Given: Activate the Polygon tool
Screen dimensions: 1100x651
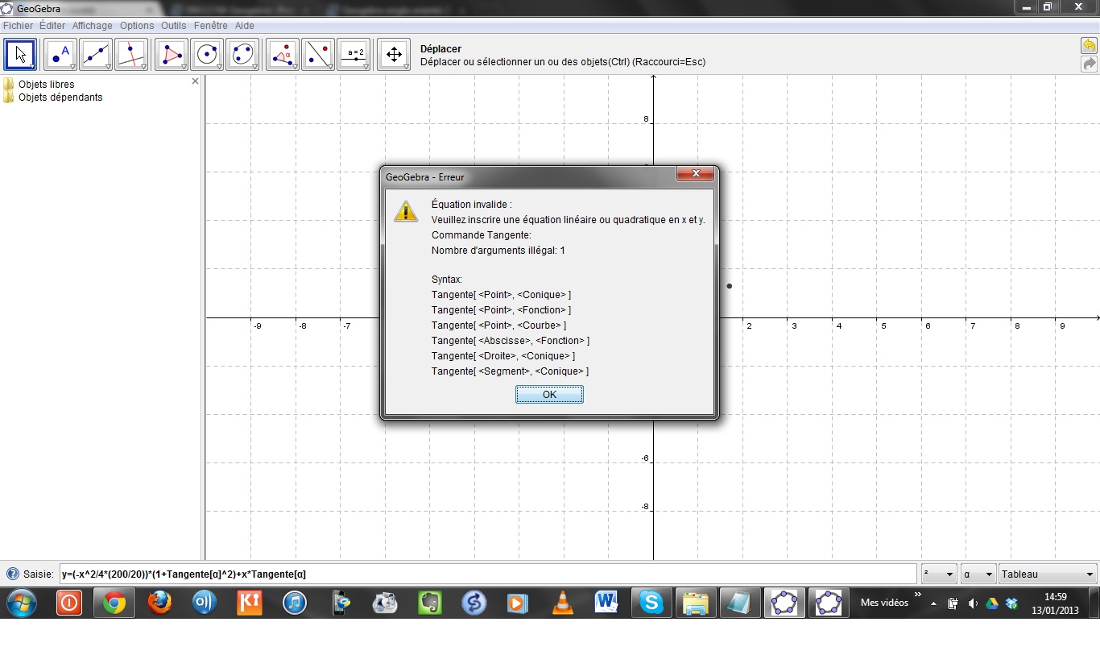Looking at the screenshot, I should [171, 55].
